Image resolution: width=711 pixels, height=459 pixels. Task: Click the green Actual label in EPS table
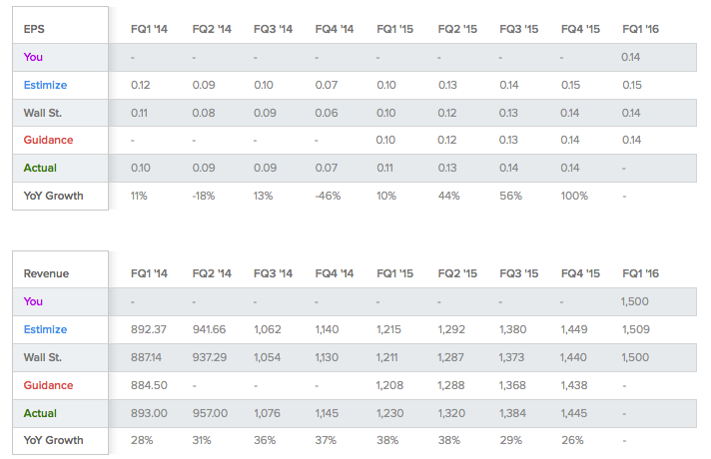coord(40,168)
